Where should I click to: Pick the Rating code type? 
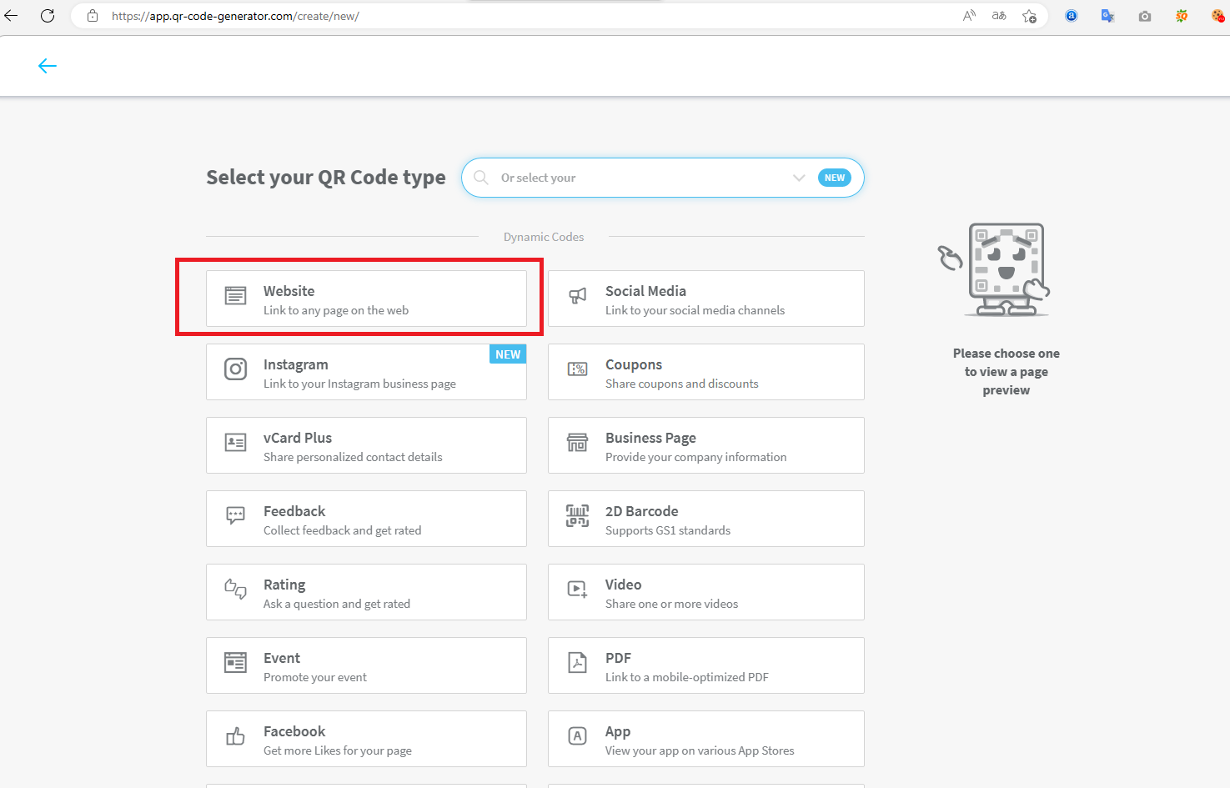366,592
